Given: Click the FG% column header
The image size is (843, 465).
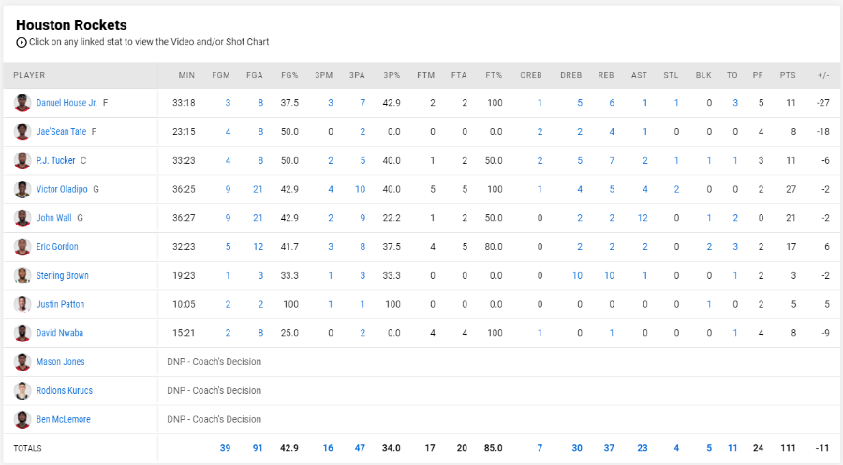Looking at the screenshot, I should coord(289,75).
